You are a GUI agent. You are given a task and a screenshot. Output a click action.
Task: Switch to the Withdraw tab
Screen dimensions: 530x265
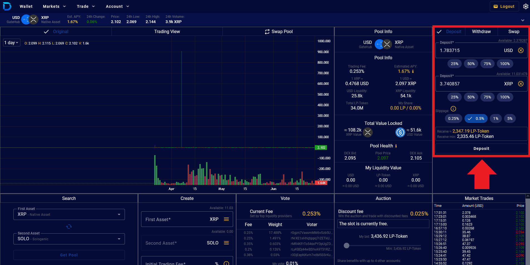[481, 31]
